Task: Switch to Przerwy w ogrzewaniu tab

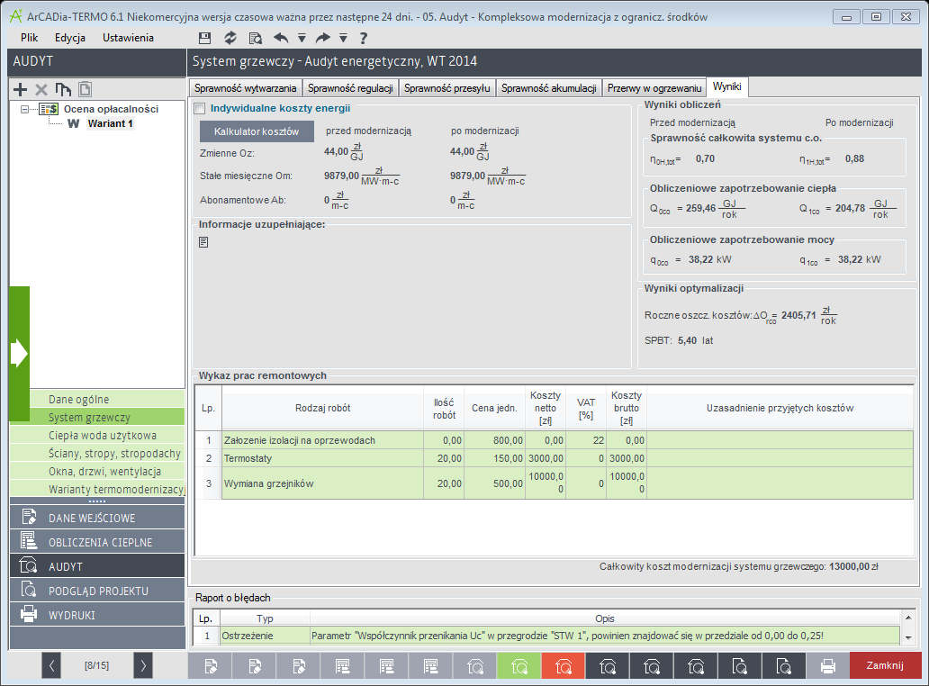Action: [x=654, y=87]
